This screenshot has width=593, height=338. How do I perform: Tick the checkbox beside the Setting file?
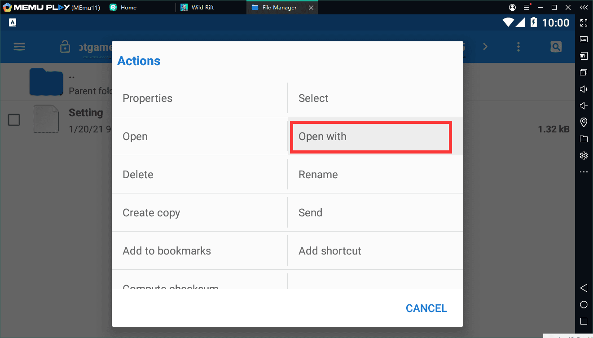tap(14, 120)
